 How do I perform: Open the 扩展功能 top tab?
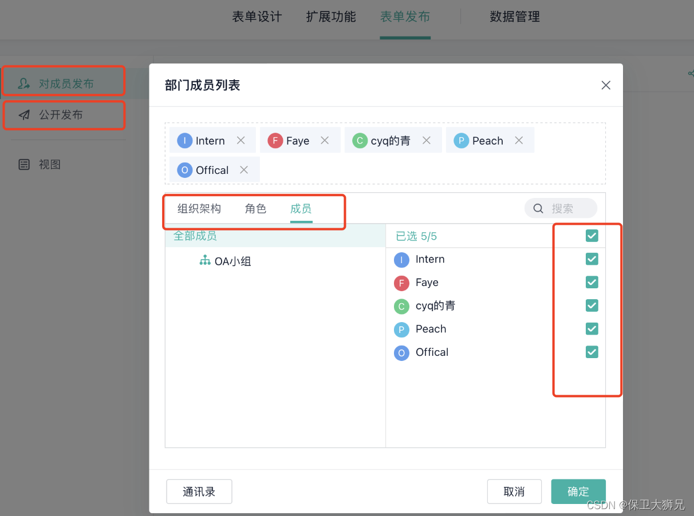331,17
